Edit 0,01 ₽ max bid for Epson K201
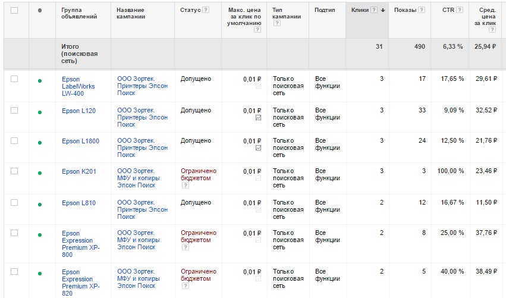The image size is (506, 298). (x=252, y=171)
